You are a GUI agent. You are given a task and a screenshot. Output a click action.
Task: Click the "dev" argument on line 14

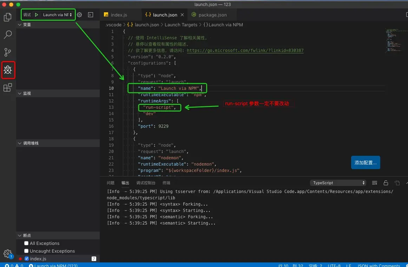tap(149, 113)
